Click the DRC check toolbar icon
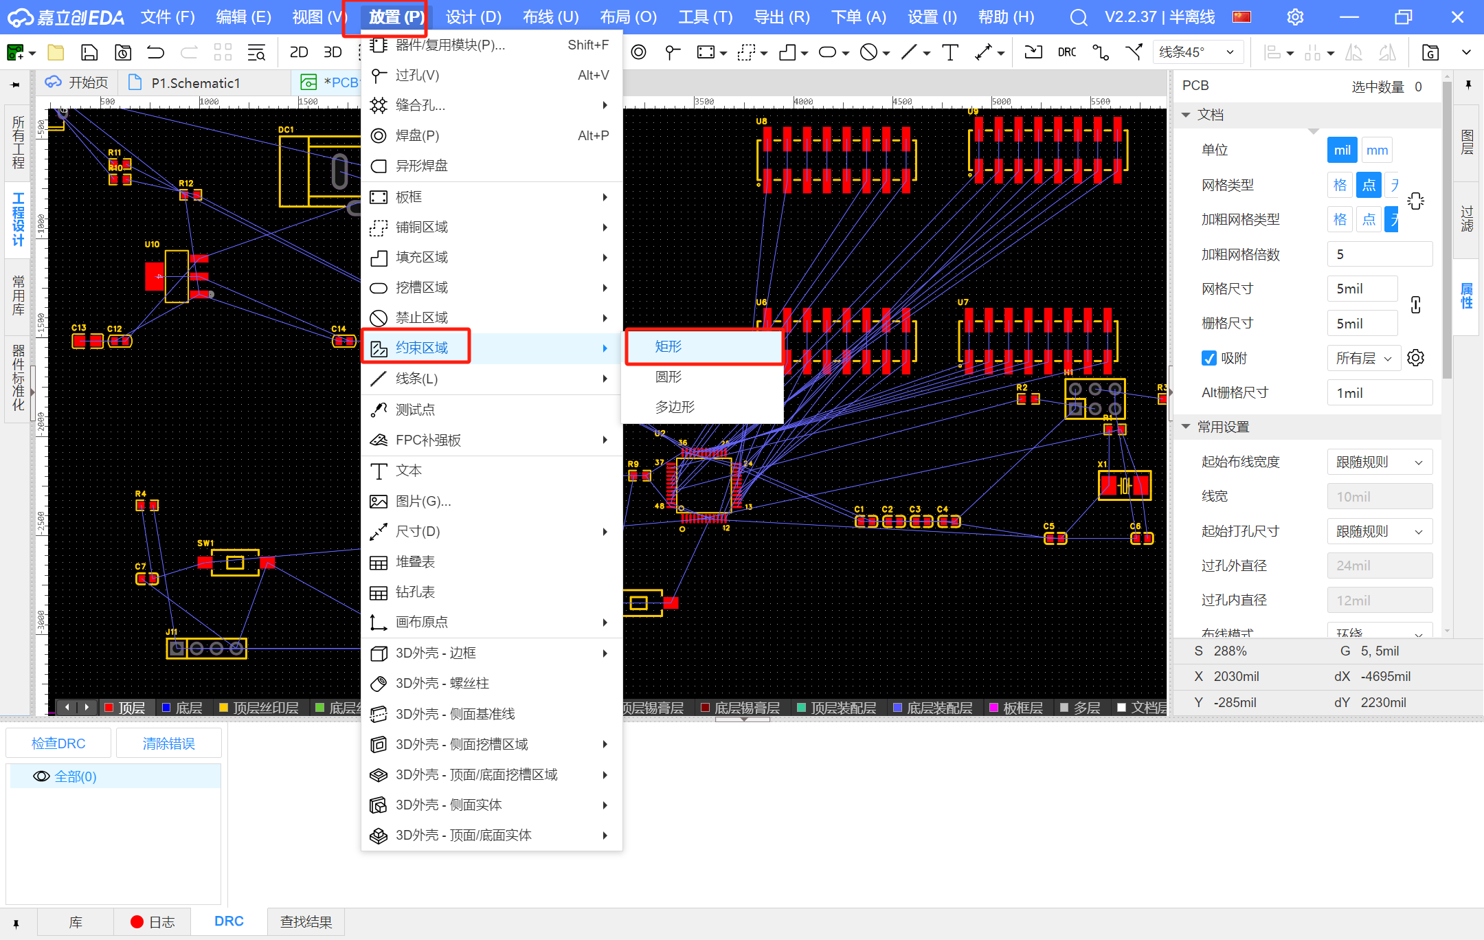The width and height of the screenshot is (1484, 940). (1066, 52)
